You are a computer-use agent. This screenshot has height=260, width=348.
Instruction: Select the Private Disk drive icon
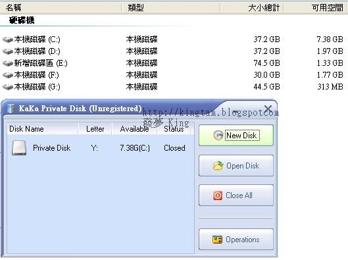tap(19, 147)
